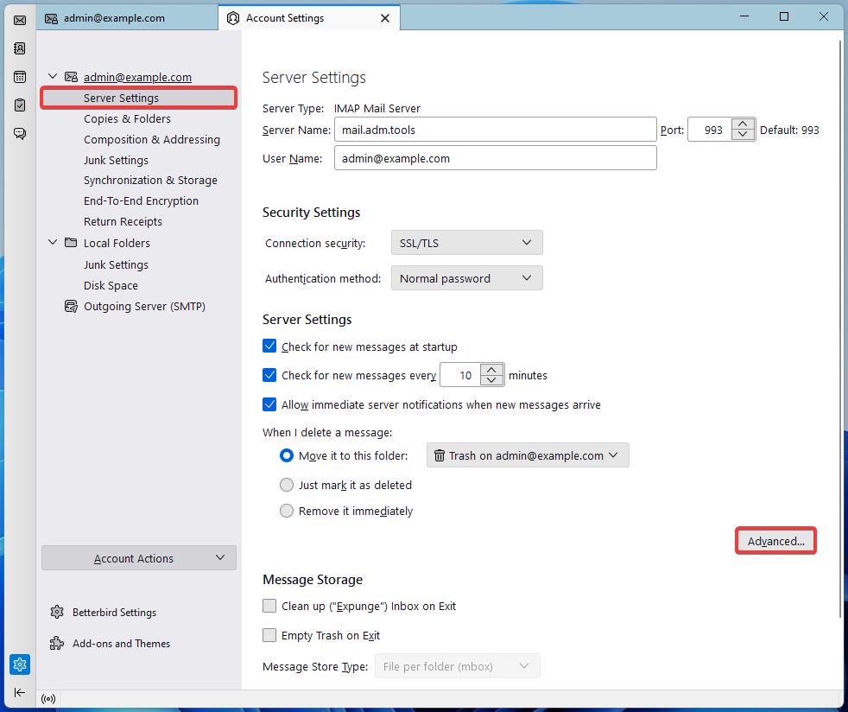Image resolution: width=848 pixels, height=712 pixels.
Task: Collapse the Local Folders tree node
Action: pyautogui.click(x=53, y=243)
